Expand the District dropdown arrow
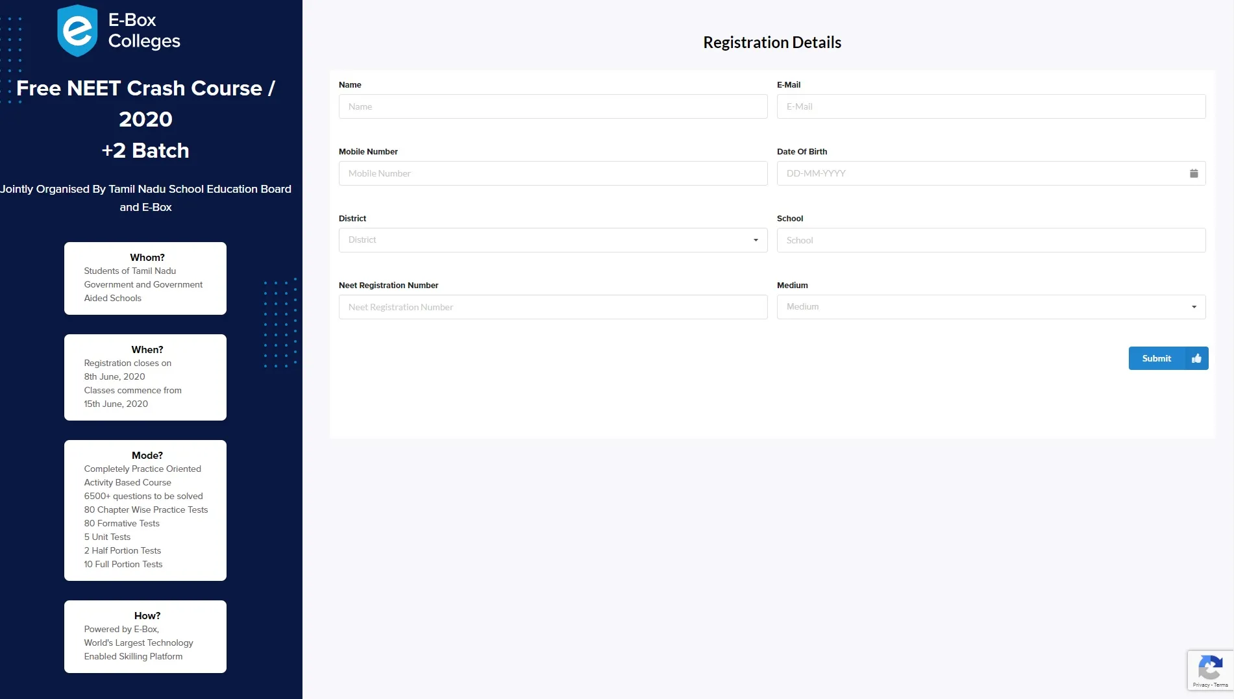Image resolution: width=1234 pixels, height=699 pixels. click(x=756, y=240)
